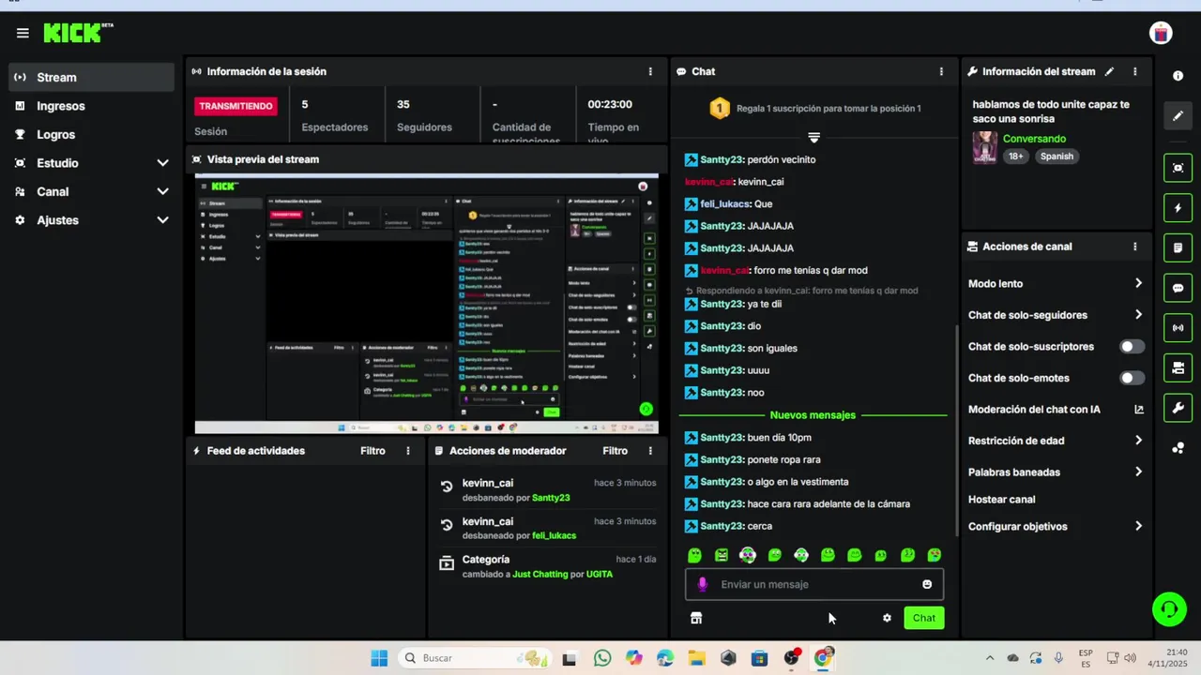Open Chat panel three-dot menu

pos(941,71)
